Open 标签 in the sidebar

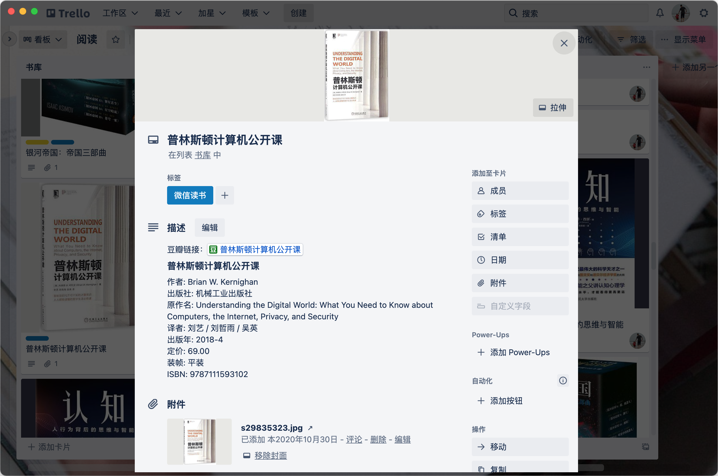point(520,214)
